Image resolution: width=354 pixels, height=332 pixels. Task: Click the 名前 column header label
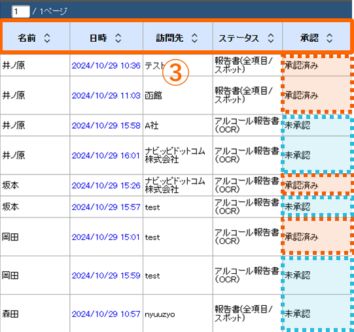(x=27, y=38)
